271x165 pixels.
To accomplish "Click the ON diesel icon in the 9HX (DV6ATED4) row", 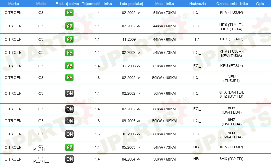I will click(69, 134).
